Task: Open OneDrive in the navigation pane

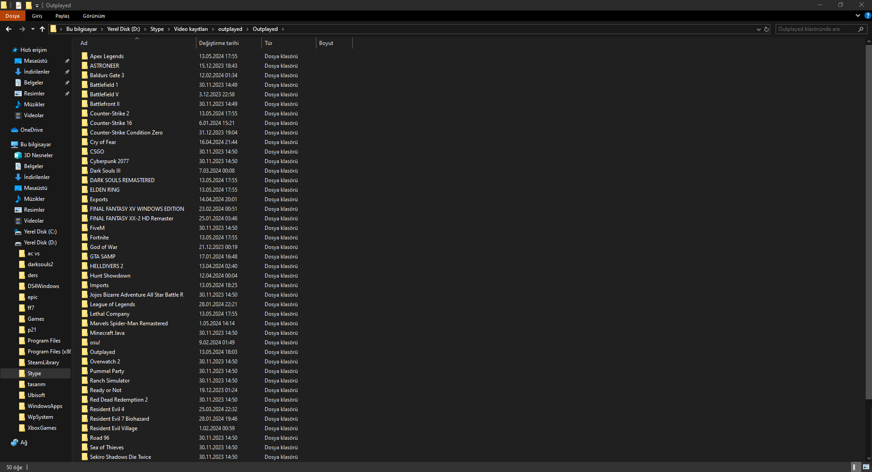Action: [x=31, y=130]
